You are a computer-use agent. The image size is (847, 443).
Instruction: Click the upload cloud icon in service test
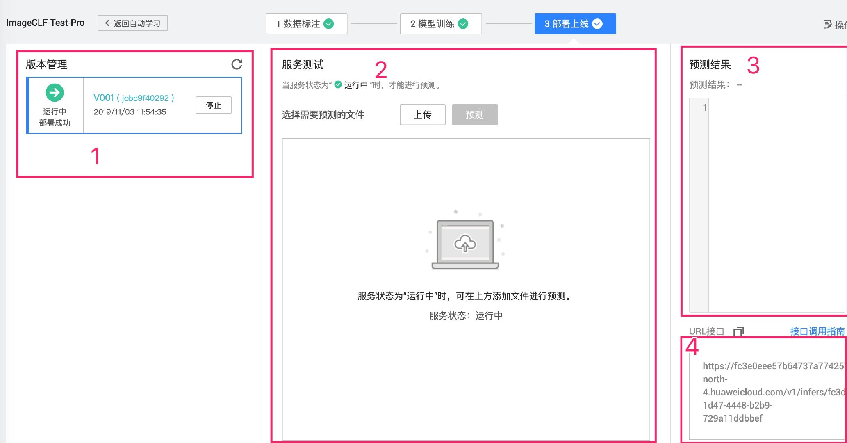pos(464,244)
